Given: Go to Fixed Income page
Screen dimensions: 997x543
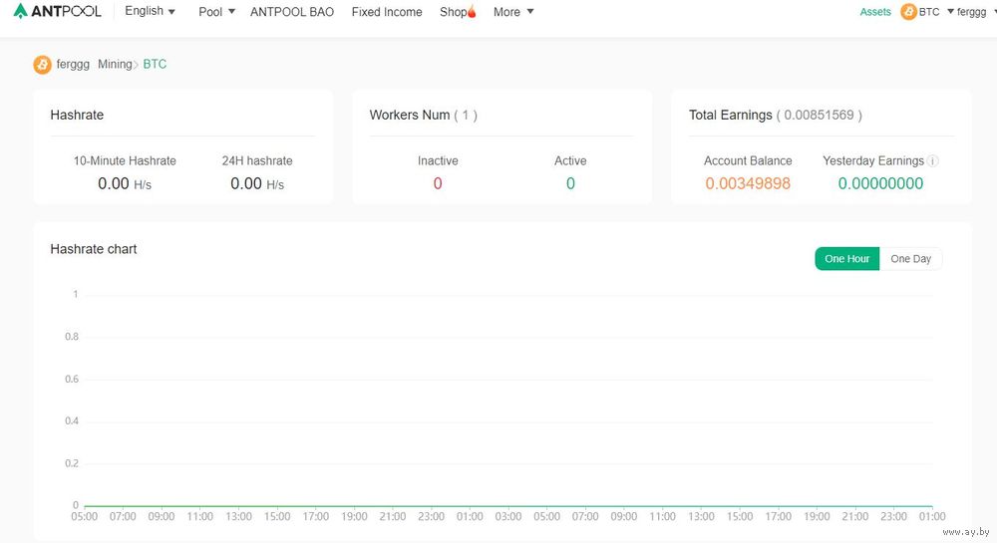Looking at the screenshot, I should pyautogui.click(x=387, y=11).
